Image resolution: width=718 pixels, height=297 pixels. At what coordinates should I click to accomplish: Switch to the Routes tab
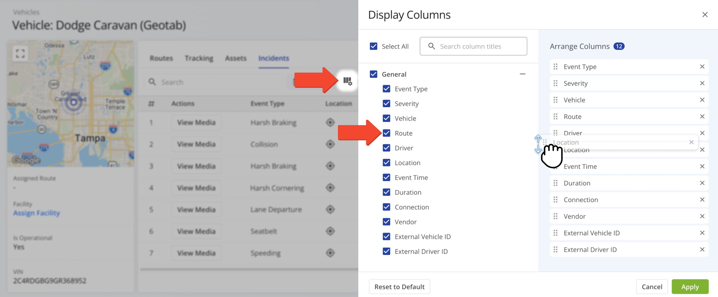click(161, 58)
